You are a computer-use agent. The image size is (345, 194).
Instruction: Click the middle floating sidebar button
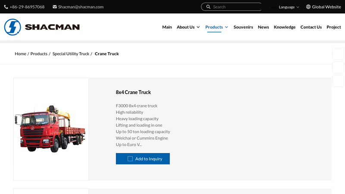point(338,67)
